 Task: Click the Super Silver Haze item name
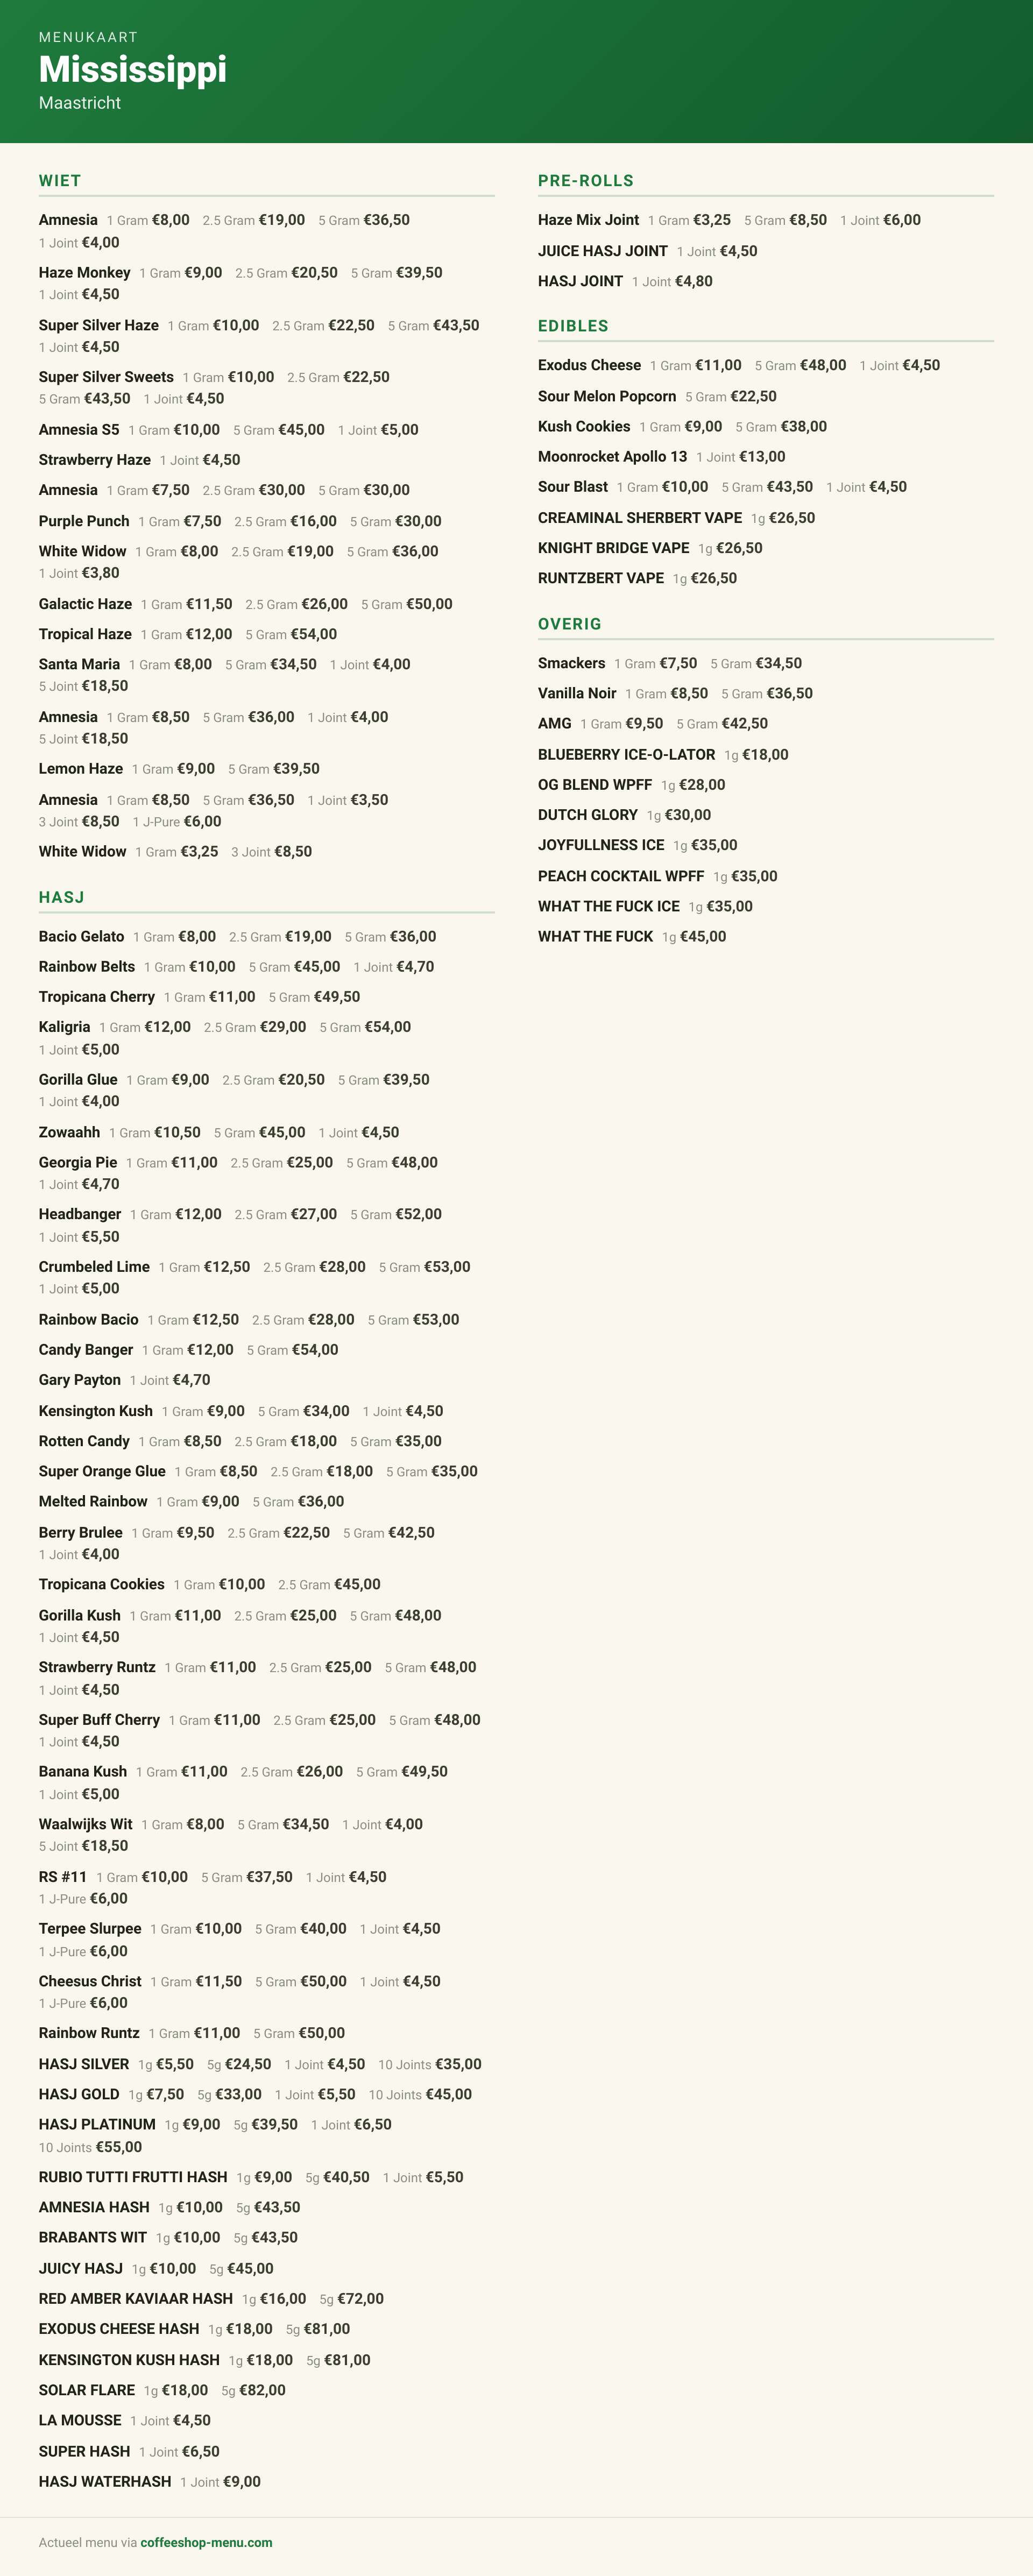tap(99, 325)
